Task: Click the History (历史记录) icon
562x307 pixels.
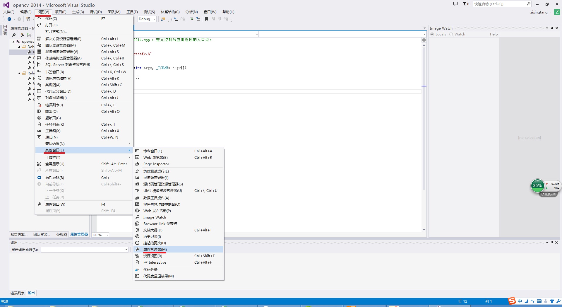Action: [137, 236]
